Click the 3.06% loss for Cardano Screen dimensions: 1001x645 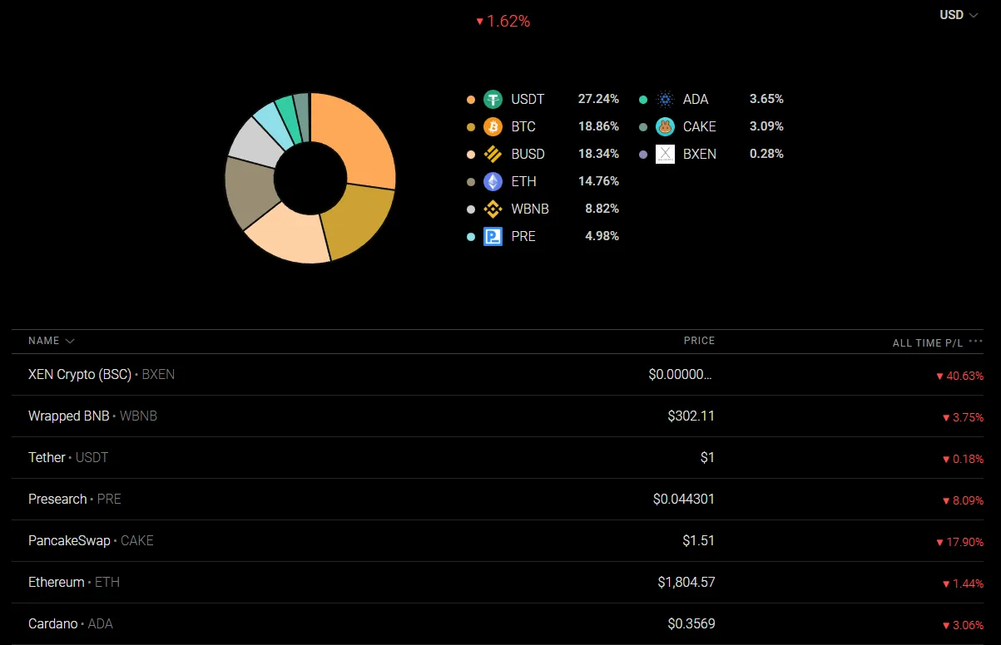click(x=963, y=625)
